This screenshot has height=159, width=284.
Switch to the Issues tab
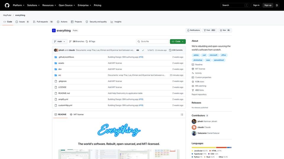point(22,22)
